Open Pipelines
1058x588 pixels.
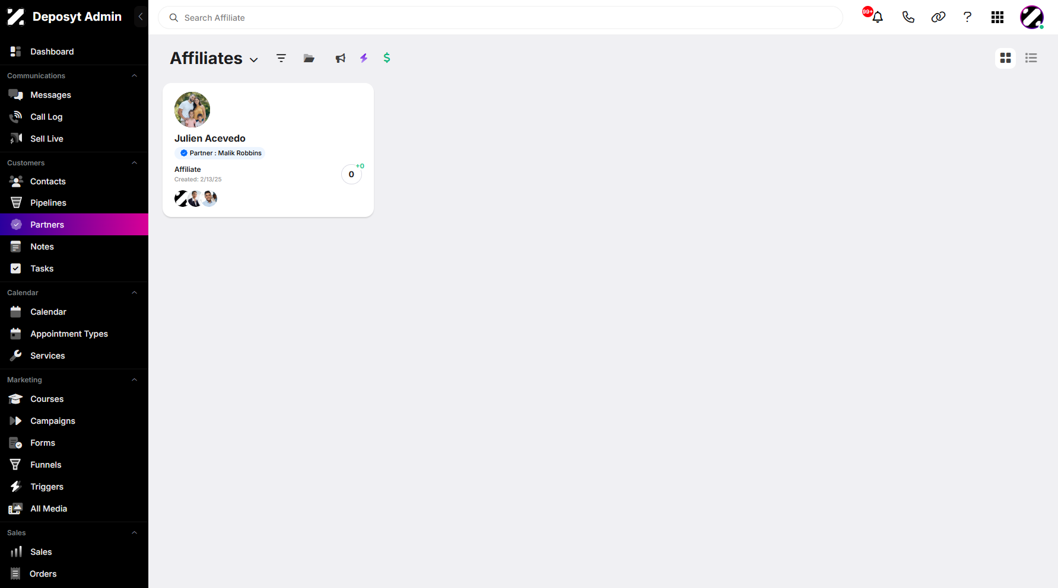pos(74,203)
